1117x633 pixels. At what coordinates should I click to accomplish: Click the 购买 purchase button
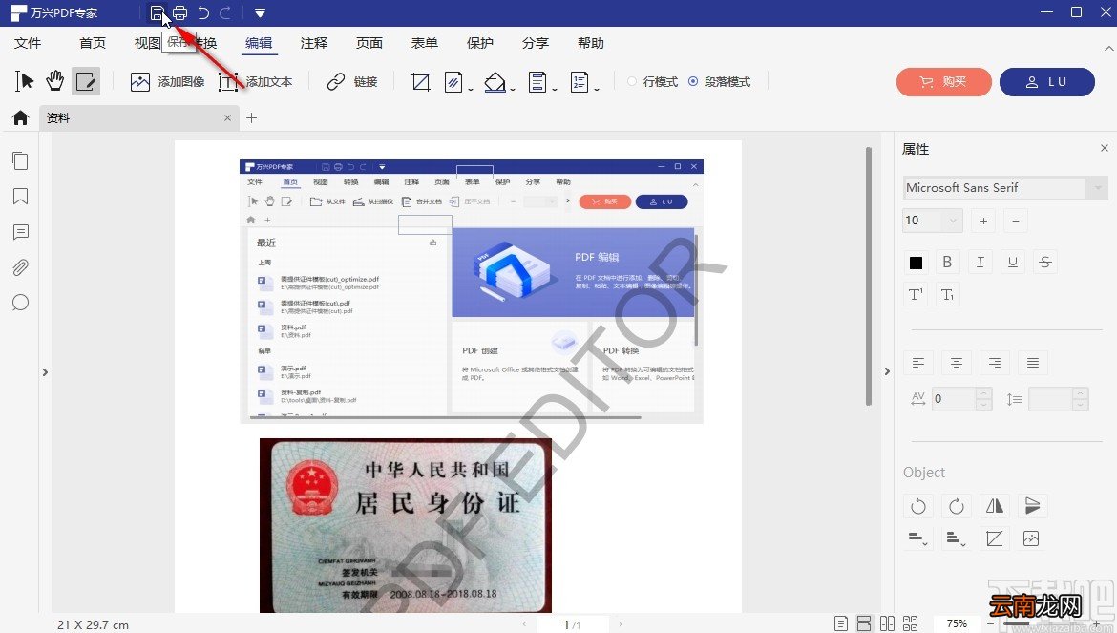click(944, 82)
